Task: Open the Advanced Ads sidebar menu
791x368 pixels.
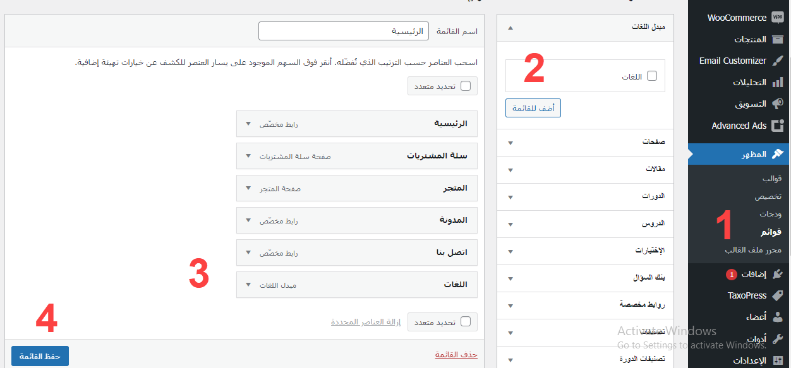Action: coord(740,126)
